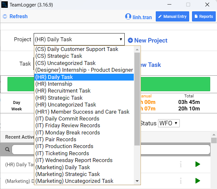
Task: Click the linh.tran user profile icon
Action: 128,17
